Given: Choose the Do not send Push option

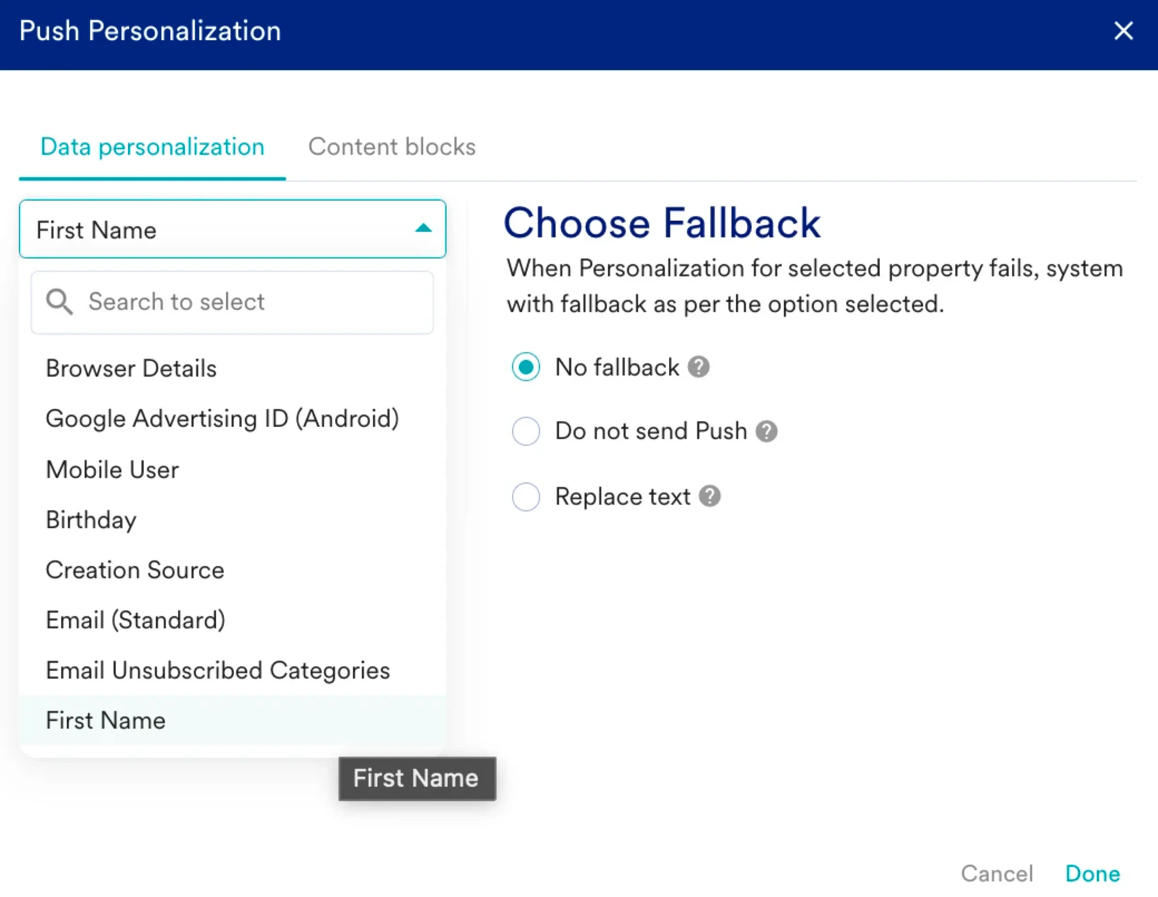Looking at the screenshot, I should click(526, 431).
